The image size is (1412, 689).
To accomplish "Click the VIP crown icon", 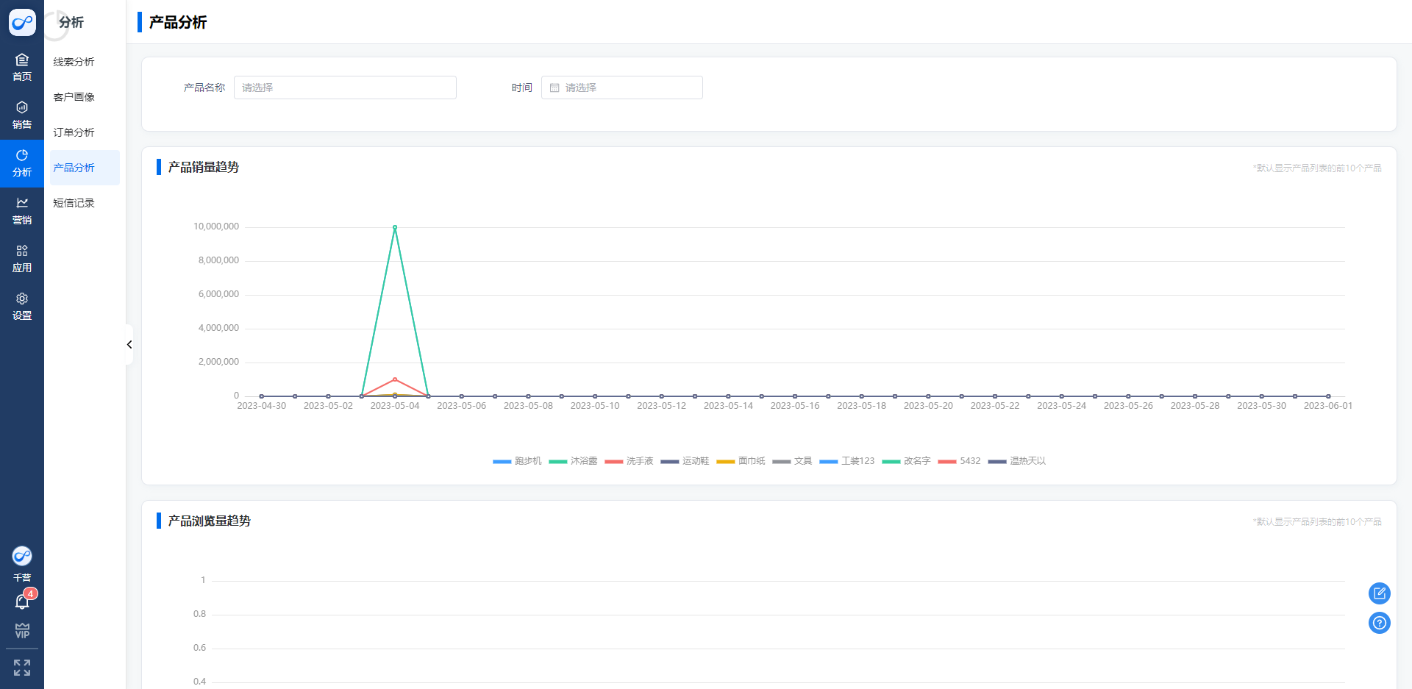I will pyautogui.click(x=22, y=631).
